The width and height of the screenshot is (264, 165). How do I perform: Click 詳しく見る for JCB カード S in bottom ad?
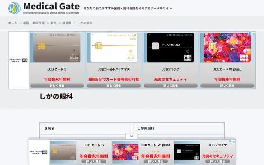pyautogui.click(x=94, y=161)
